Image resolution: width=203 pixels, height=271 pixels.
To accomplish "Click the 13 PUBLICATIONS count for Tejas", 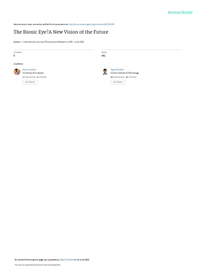I will [117, 77].
